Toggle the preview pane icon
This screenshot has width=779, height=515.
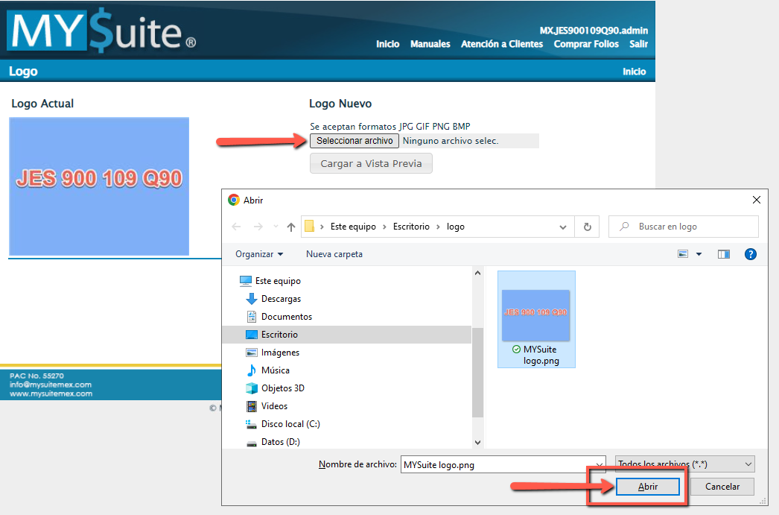723,254
